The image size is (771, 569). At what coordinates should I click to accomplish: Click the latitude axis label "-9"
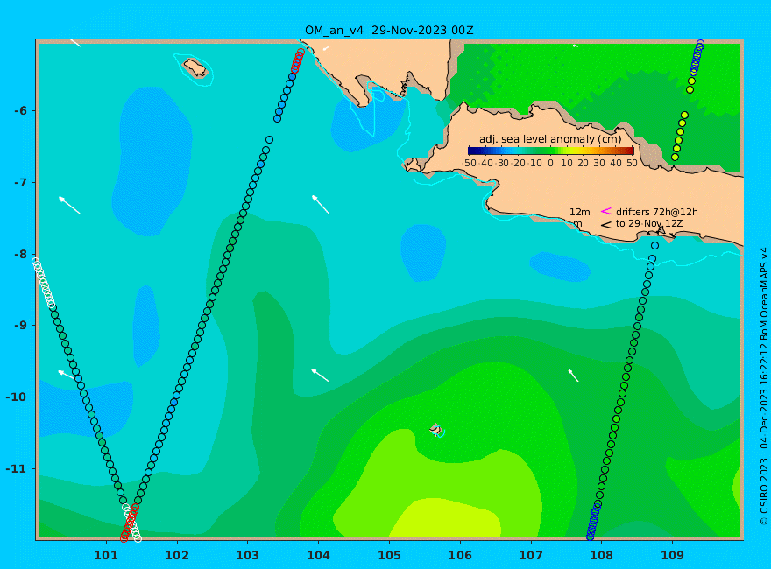pos(21,326)
